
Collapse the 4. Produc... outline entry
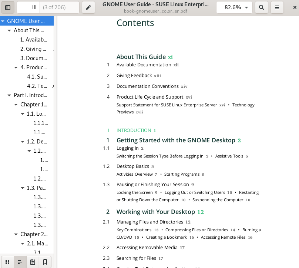pos(16,67)
